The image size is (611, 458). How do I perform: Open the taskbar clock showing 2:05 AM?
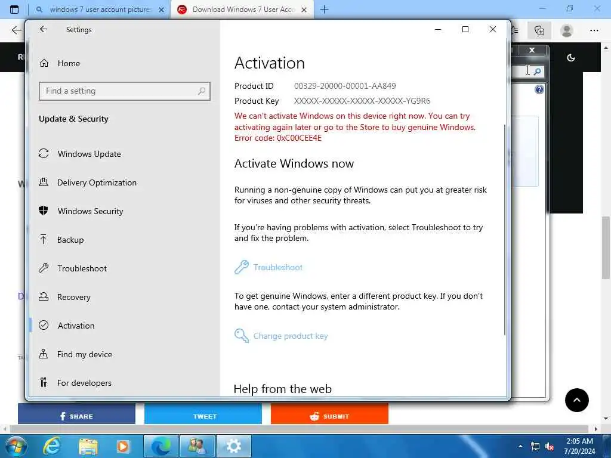coord(580,446)
